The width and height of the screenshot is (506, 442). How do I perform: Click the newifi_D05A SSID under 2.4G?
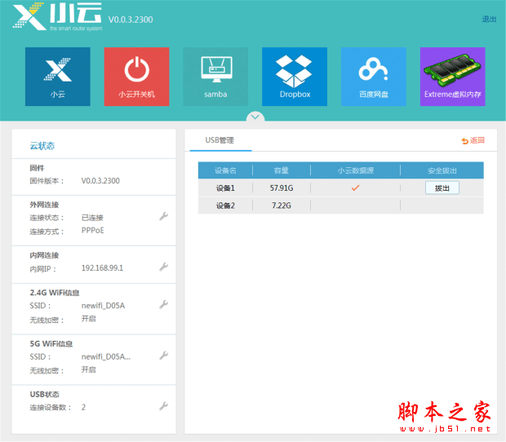(x=103, y=305)
